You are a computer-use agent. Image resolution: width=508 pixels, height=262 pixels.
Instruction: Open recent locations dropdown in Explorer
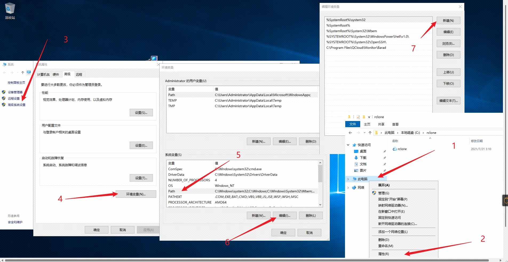click(364, 133)
